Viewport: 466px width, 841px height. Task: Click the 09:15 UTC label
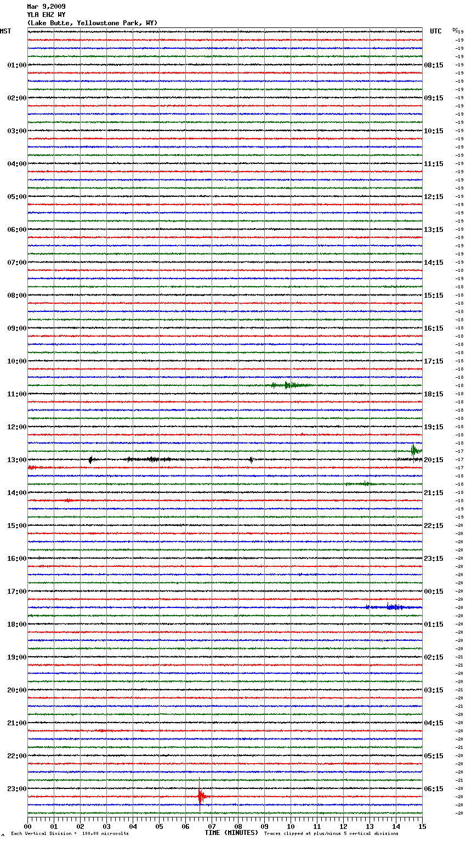click(x=434, y=98)
